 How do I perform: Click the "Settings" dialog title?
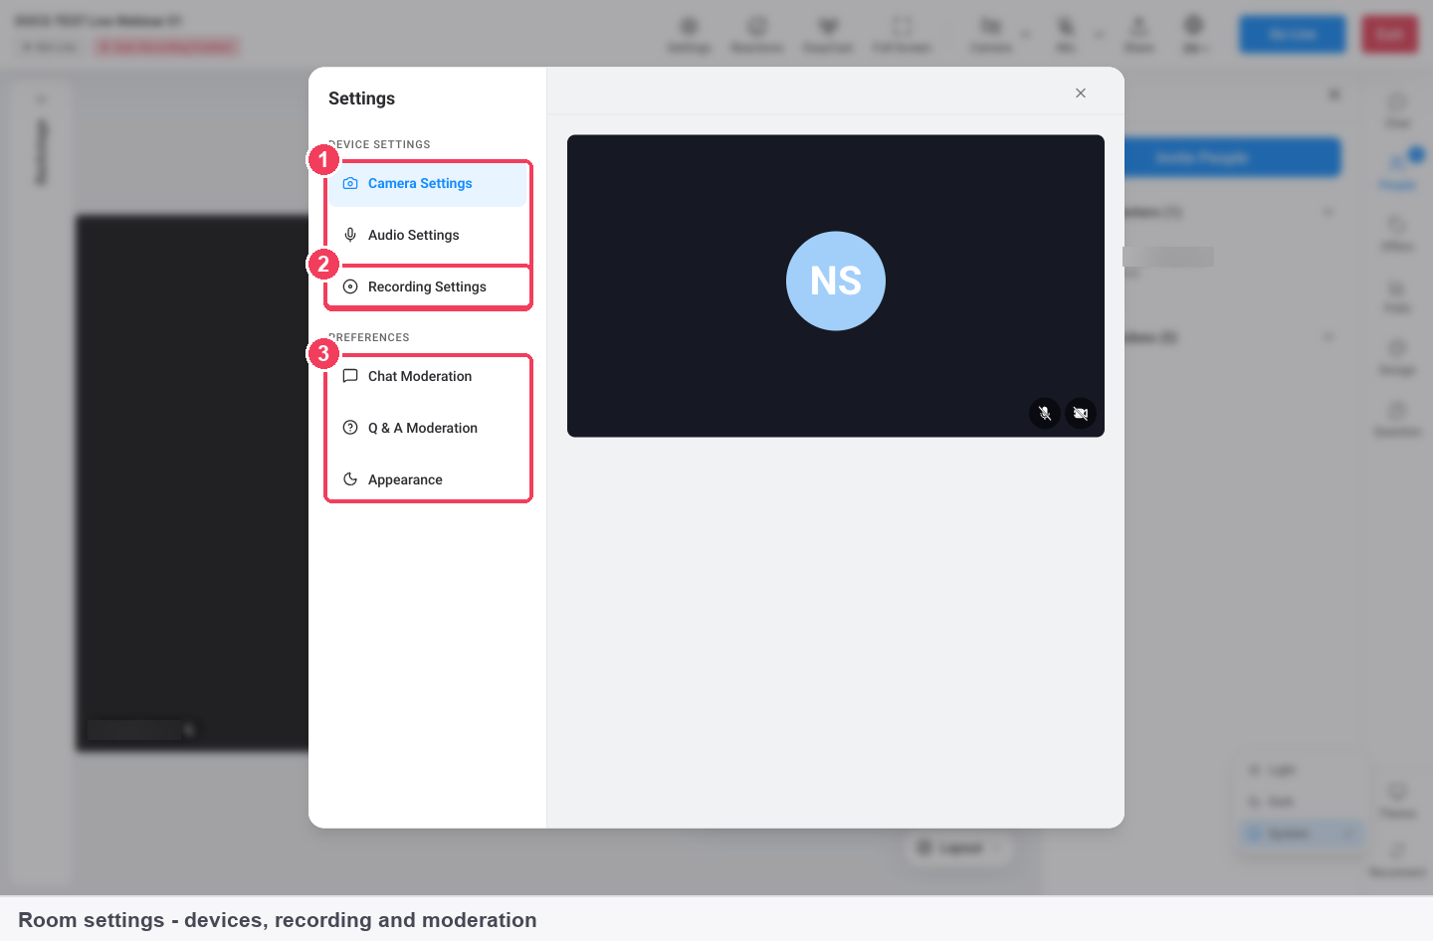click(361, 98)
